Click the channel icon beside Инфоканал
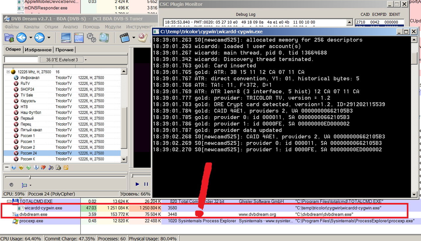This screenshot has height=241, width=421. tap(16, 78)
